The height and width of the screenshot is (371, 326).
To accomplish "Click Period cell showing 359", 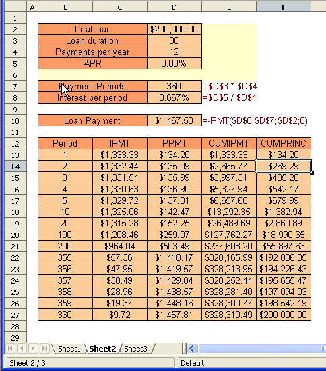I will tap(65, 303).
